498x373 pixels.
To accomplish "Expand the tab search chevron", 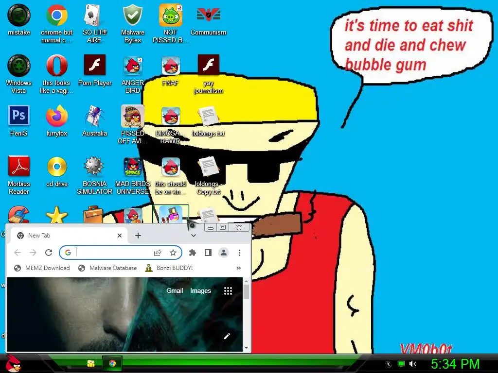I will point(194,236).
